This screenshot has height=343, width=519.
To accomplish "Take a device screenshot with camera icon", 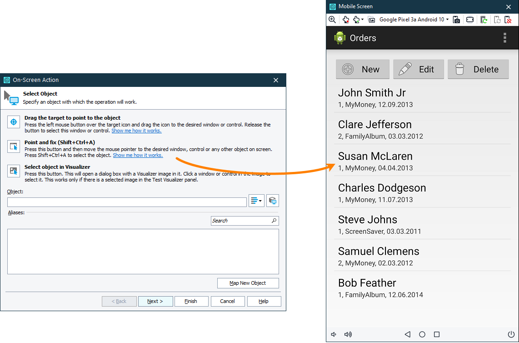I will click(456, 20).
